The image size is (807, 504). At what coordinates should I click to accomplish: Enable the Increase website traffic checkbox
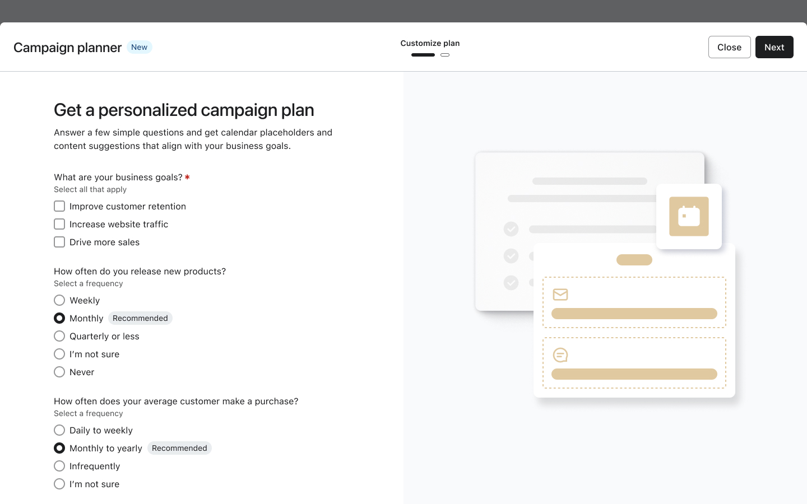point(59,224)
